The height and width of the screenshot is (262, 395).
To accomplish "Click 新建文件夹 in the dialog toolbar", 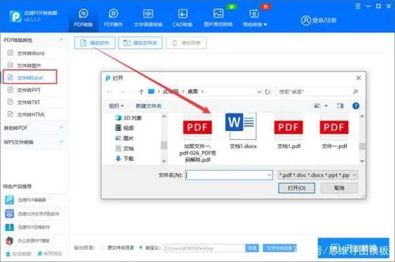I will [149, 106].
